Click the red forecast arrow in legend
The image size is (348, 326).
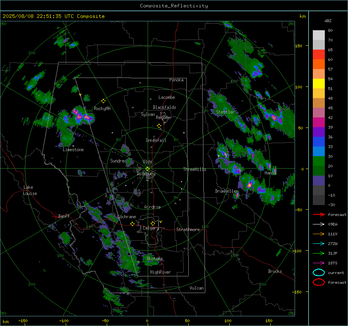tap(319, 214)
